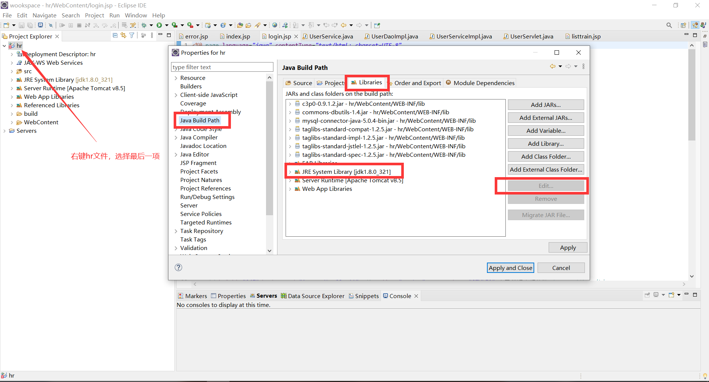
Task: Select Project Facets in properties tree
Action: (x=199, y=172)
